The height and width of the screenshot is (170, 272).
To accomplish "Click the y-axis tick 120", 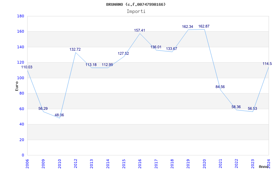I will [20, 63].
